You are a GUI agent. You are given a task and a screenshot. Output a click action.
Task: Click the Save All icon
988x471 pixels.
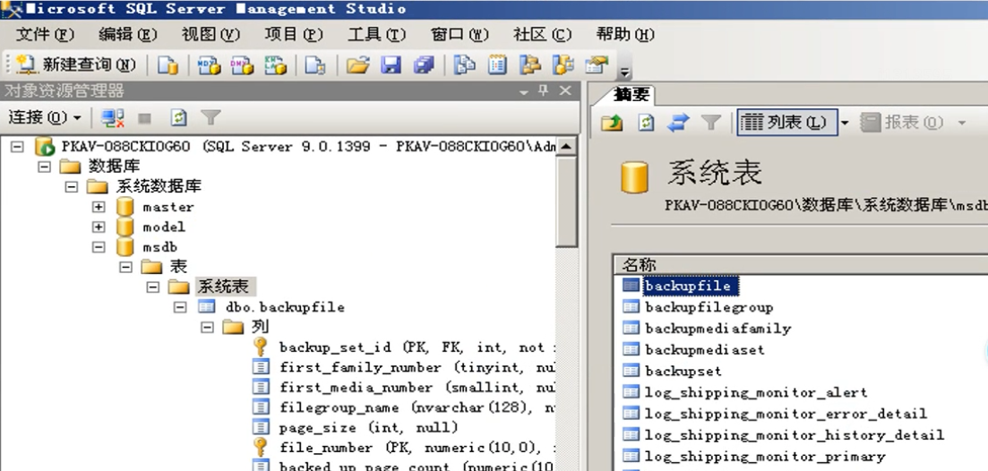pos(424,64)
